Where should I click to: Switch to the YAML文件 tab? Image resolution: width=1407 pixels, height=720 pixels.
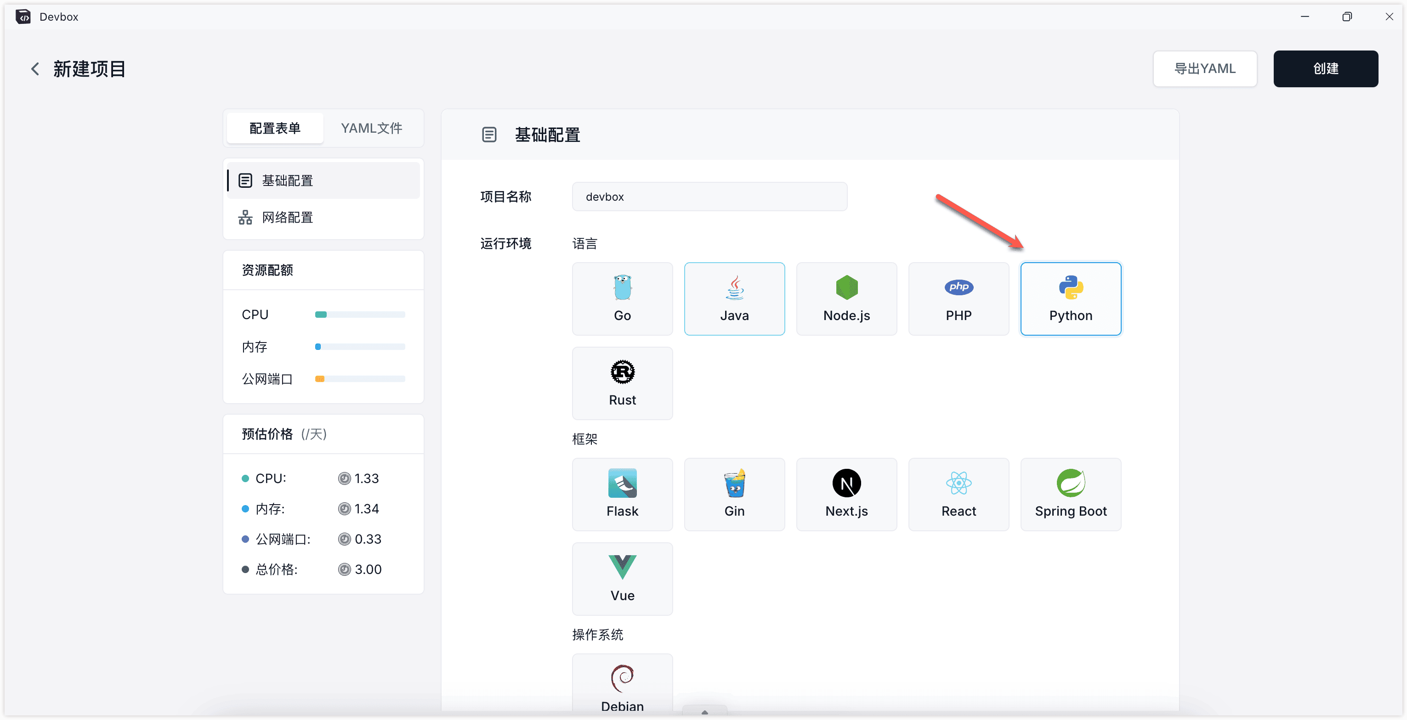[371, 128]
